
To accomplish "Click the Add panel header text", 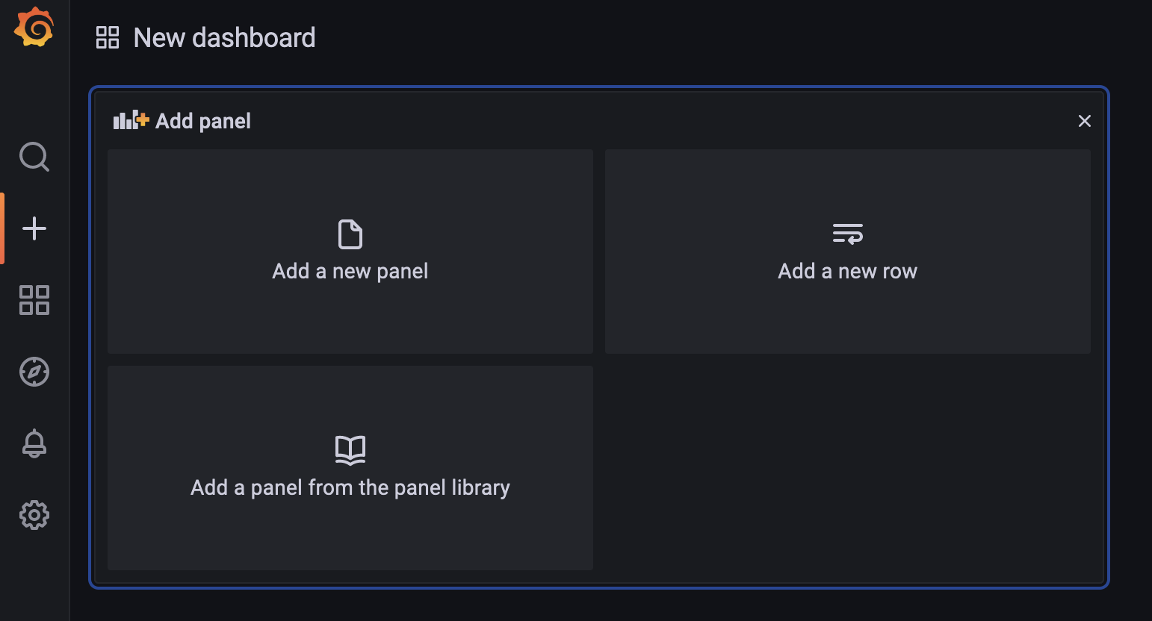I will pos(203,121).
